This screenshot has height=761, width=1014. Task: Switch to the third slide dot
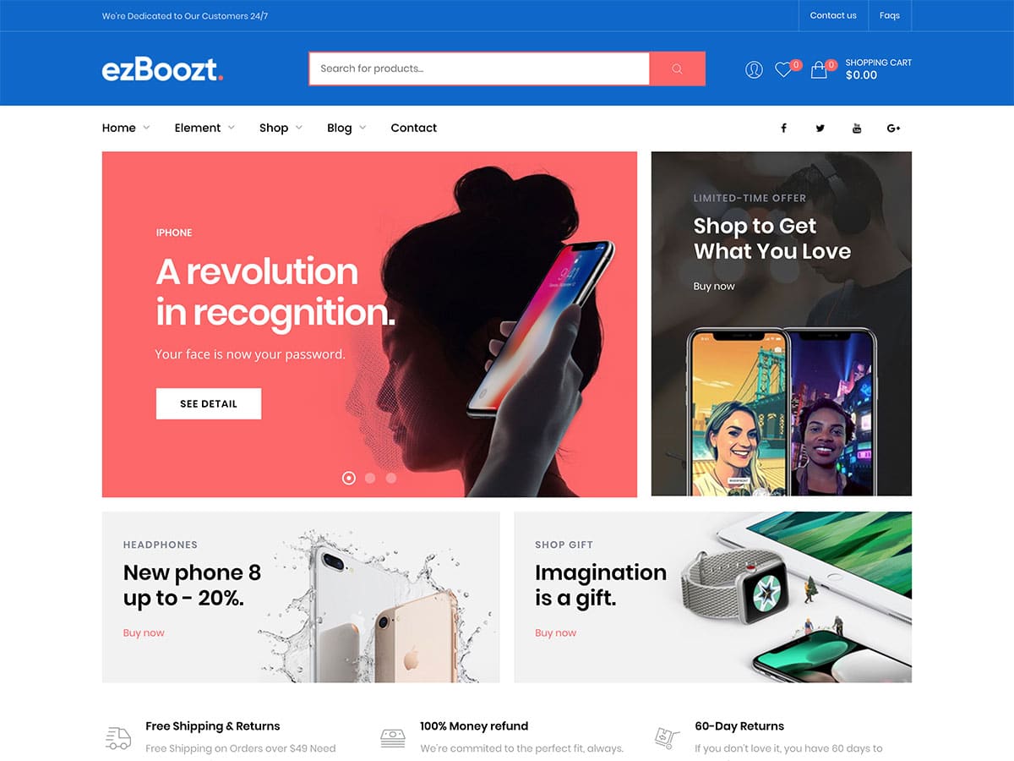coord(391,478)
